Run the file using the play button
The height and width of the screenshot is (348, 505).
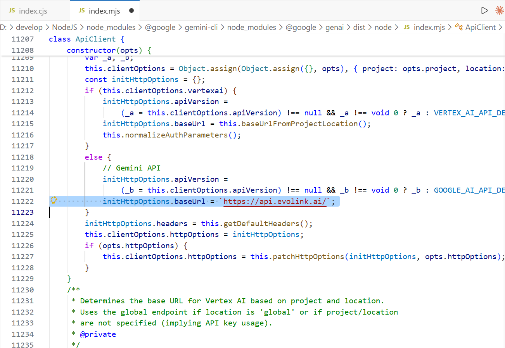coord(484,10)
